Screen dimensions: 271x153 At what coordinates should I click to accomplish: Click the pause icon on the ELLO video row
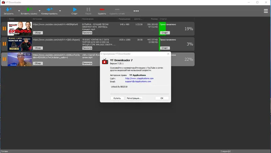pyautogui.click(x=4, y=59)
